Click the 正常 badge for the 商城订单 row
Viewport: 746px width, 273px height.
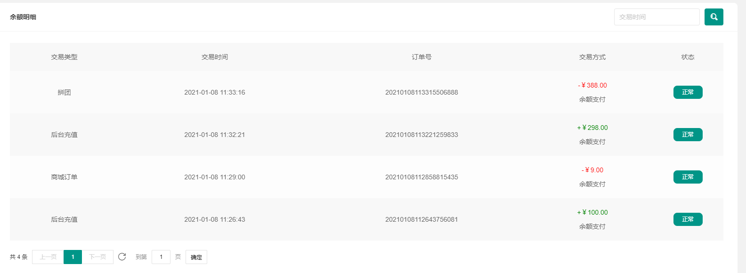pos(688,177)
